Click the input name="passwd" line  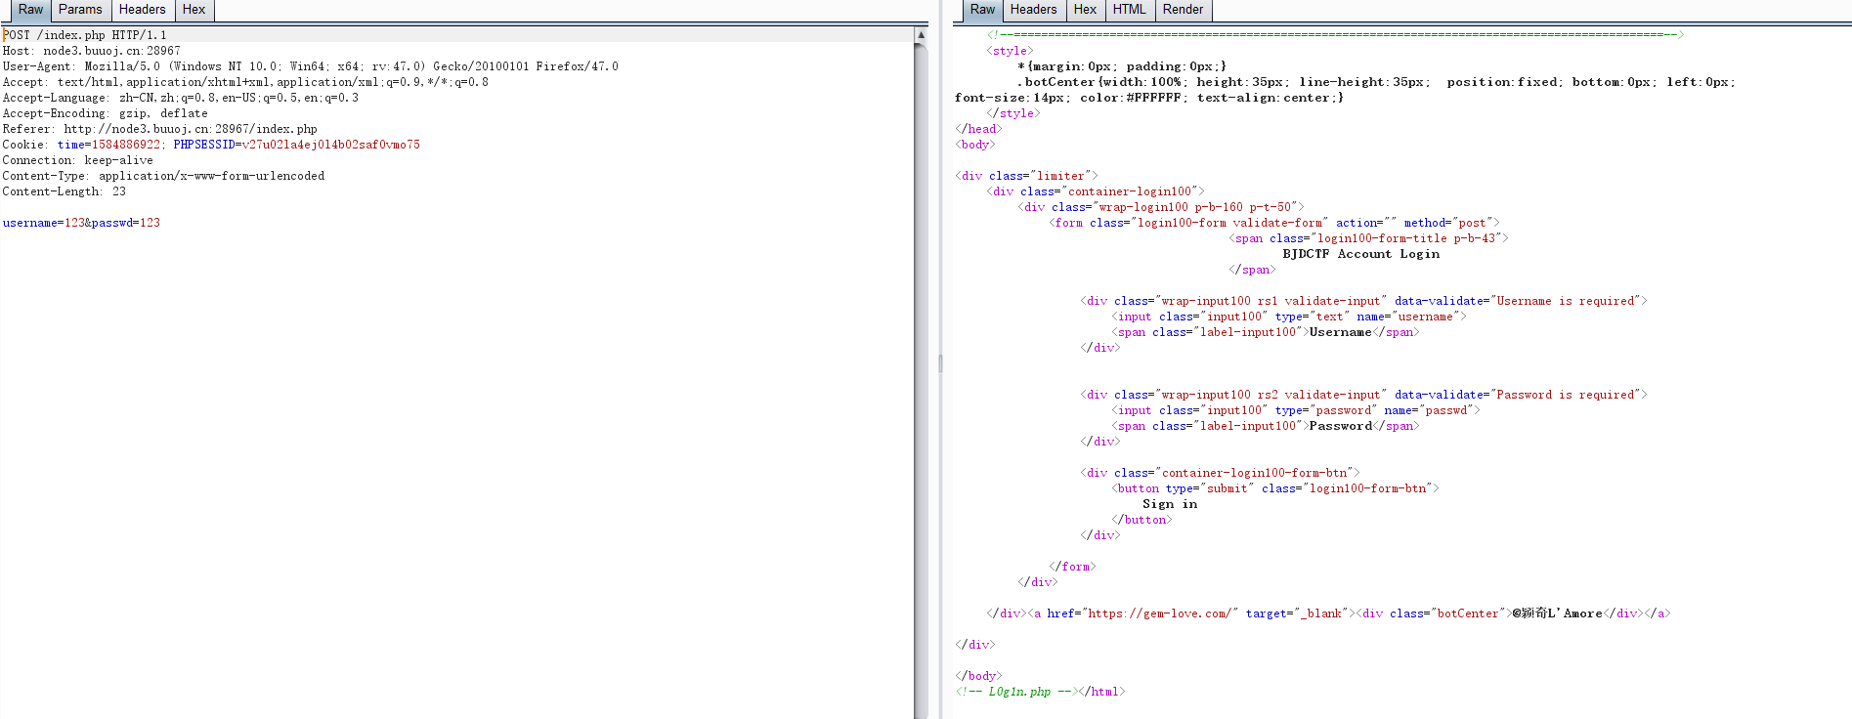coord(1296,410)
